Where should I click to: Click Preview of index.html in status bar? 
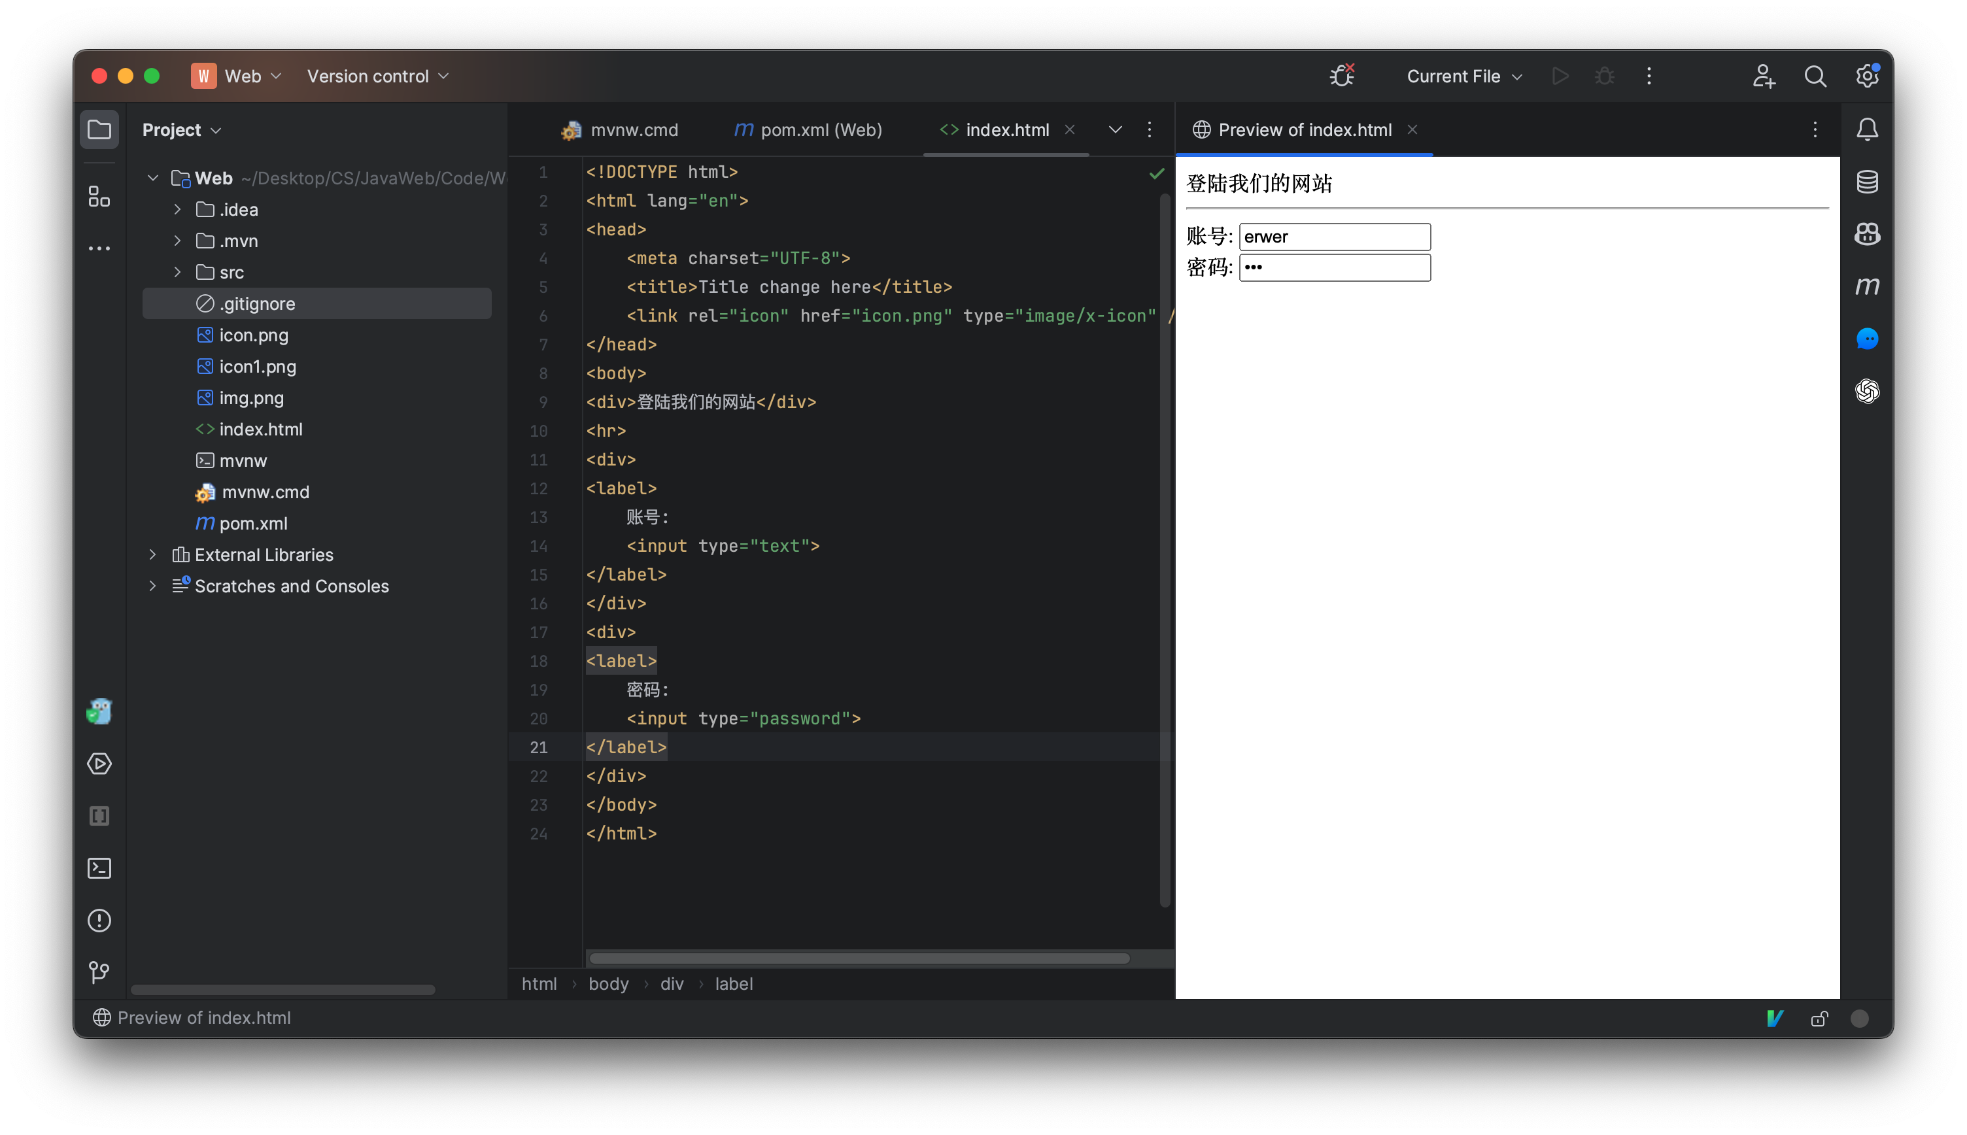(x=192, y=1017)
